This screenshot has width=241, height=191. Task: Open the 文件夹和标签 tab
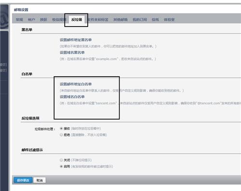pos(98,20)
